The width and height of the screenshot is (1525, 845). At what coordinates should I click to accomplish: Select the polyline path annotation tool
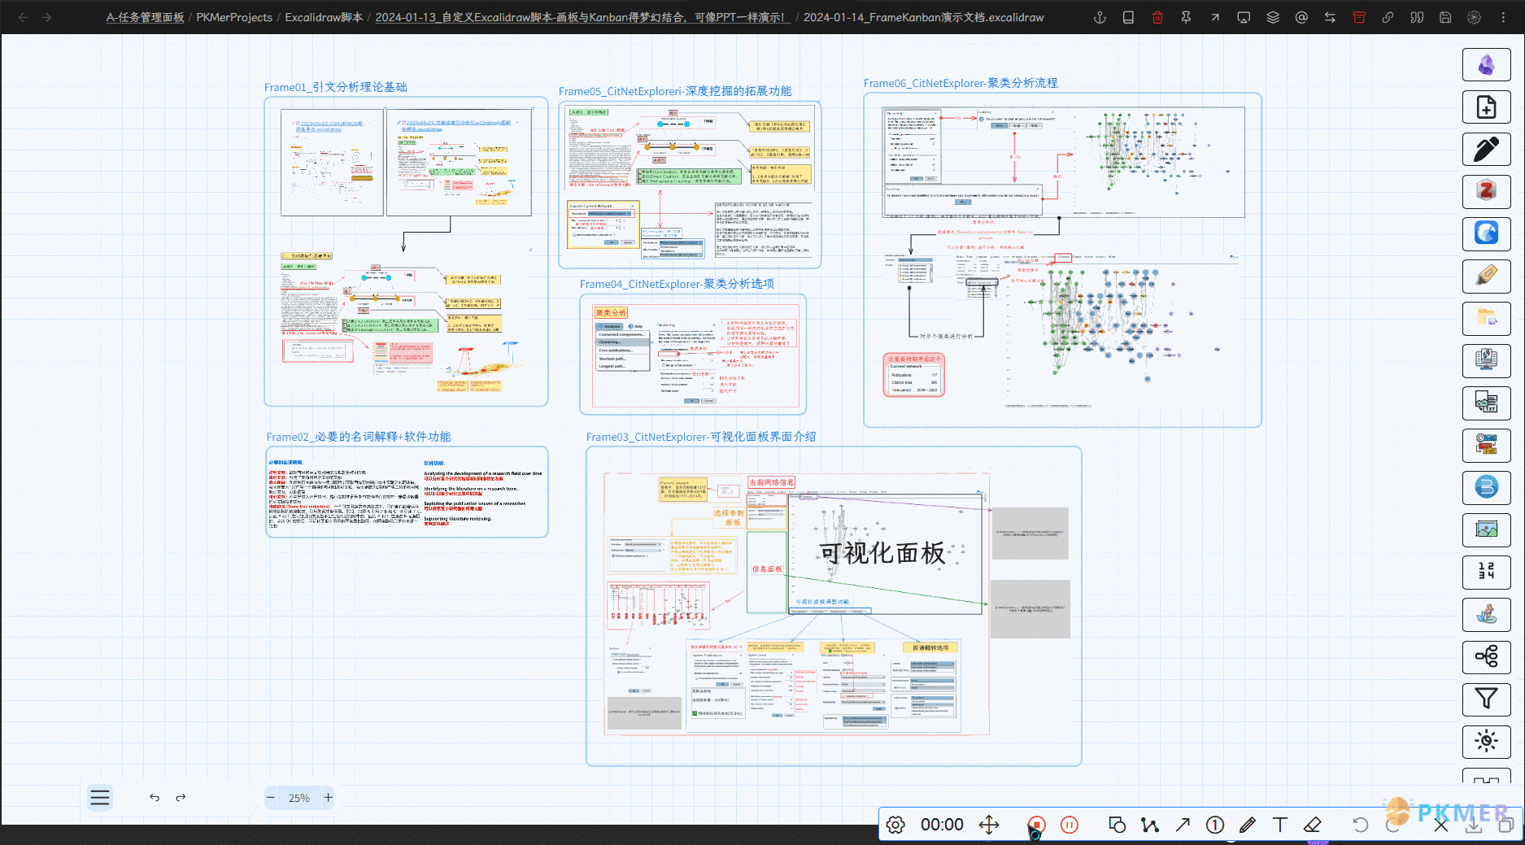(1150, 825)
